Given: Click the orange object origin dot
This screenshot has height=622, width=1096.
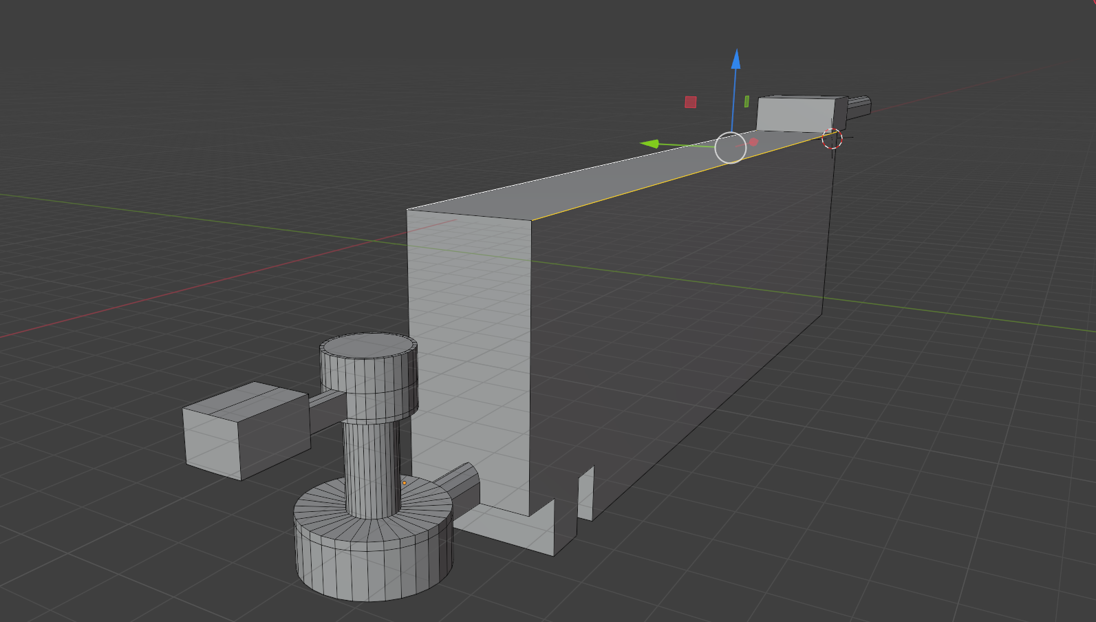Looking at the screenshot, I should (404, 483).
